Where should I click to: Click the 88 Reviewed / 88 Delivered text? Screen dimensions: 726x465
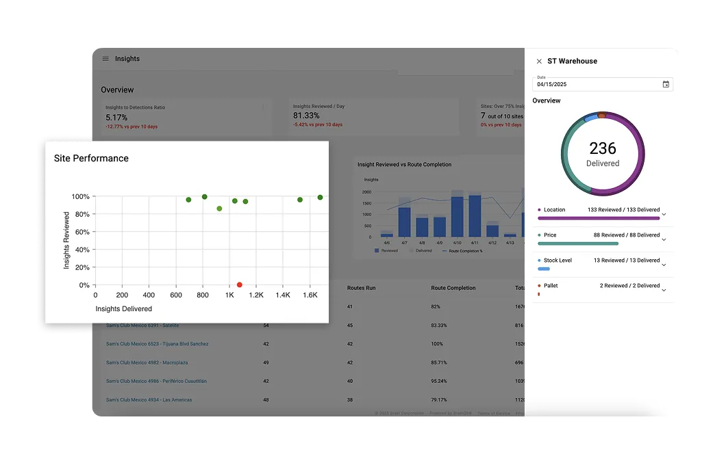[x=627, y=235]
